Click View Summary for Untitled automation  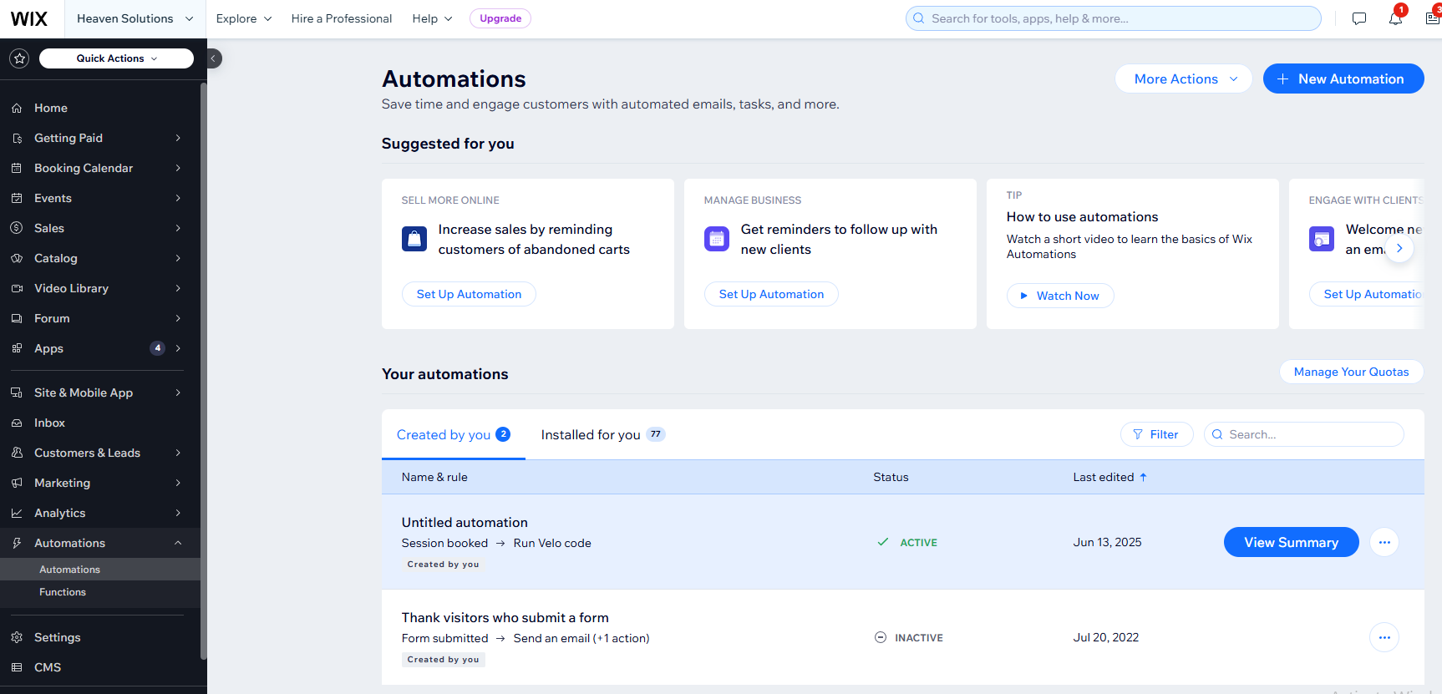point(1290,543)
